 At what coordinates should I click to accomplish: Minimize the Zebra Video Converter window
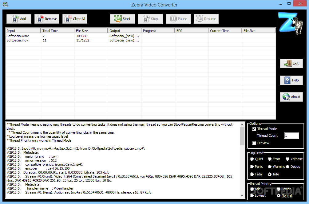(x=281, y=4)
